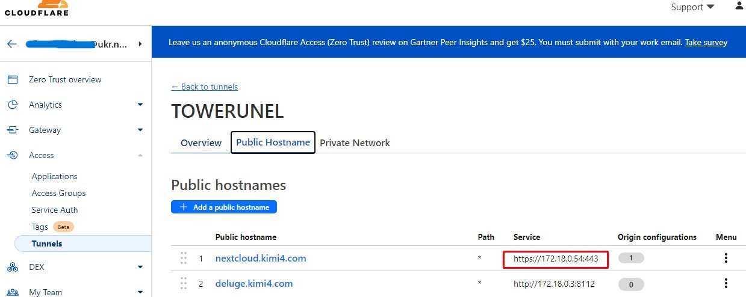The image size is (746, 297).
Task: Click origin configurations badge showing 1
Action: [631, 258]
